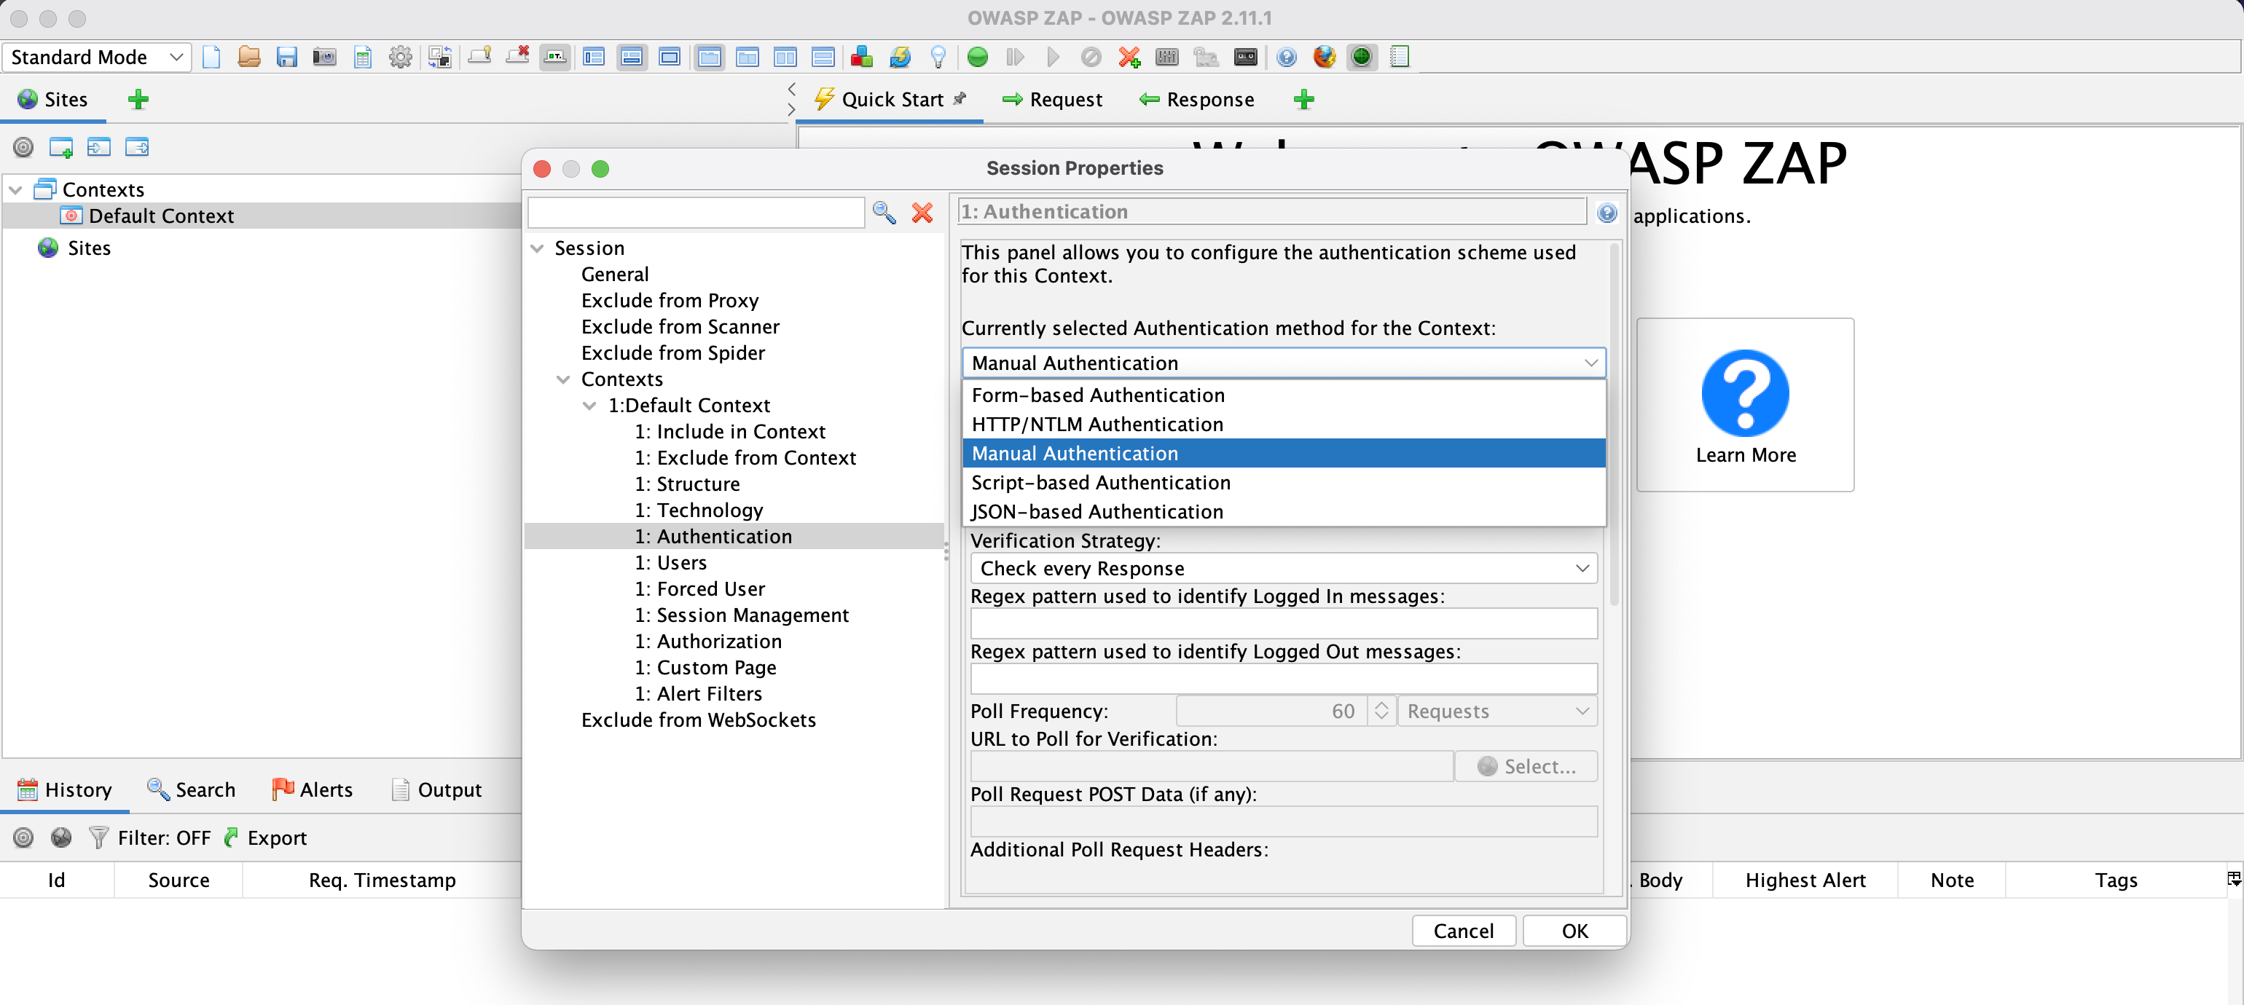The height and width of the screenshot is (1005, 2244).
Task: Collapse the Session tree node
Action: 538,249
